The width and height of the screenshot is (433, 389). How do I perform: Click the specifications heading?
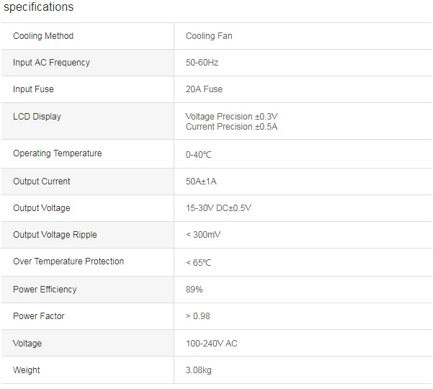point(38,7)
